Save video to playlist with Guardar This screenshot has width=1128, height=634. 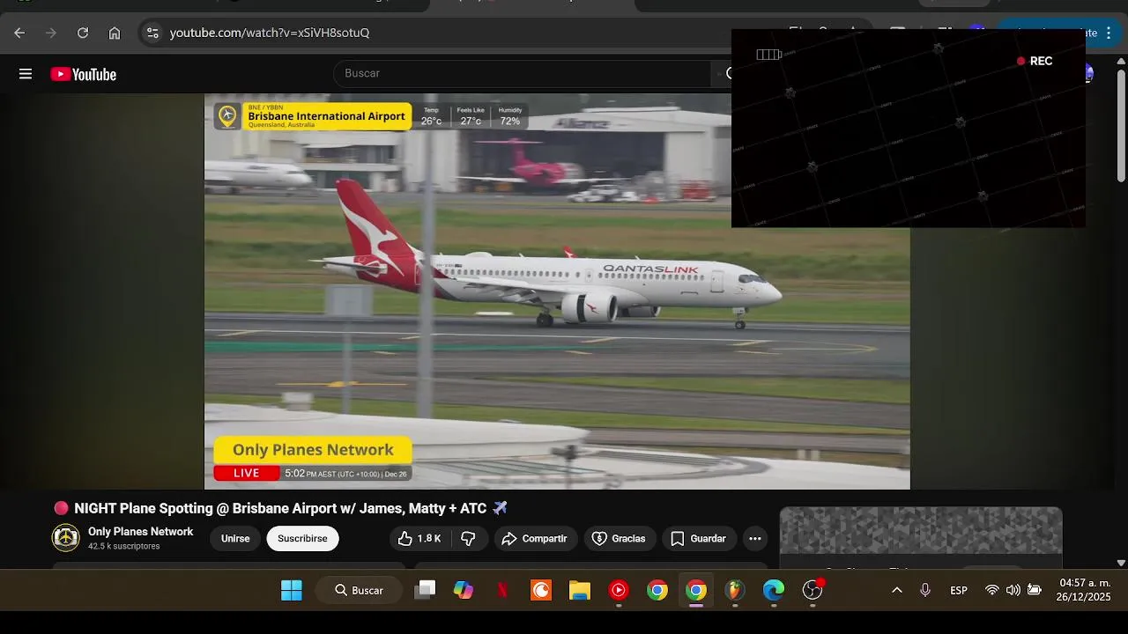coord(698,538)
